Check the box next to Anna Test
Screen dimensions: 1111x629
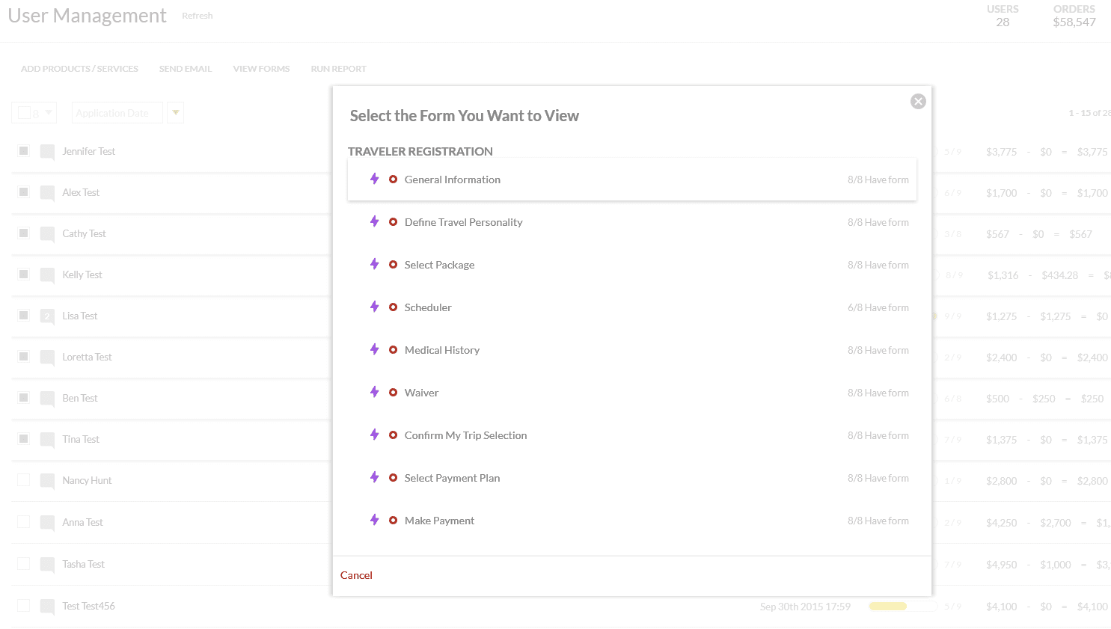pyautogui.click(x=24, y=522)
